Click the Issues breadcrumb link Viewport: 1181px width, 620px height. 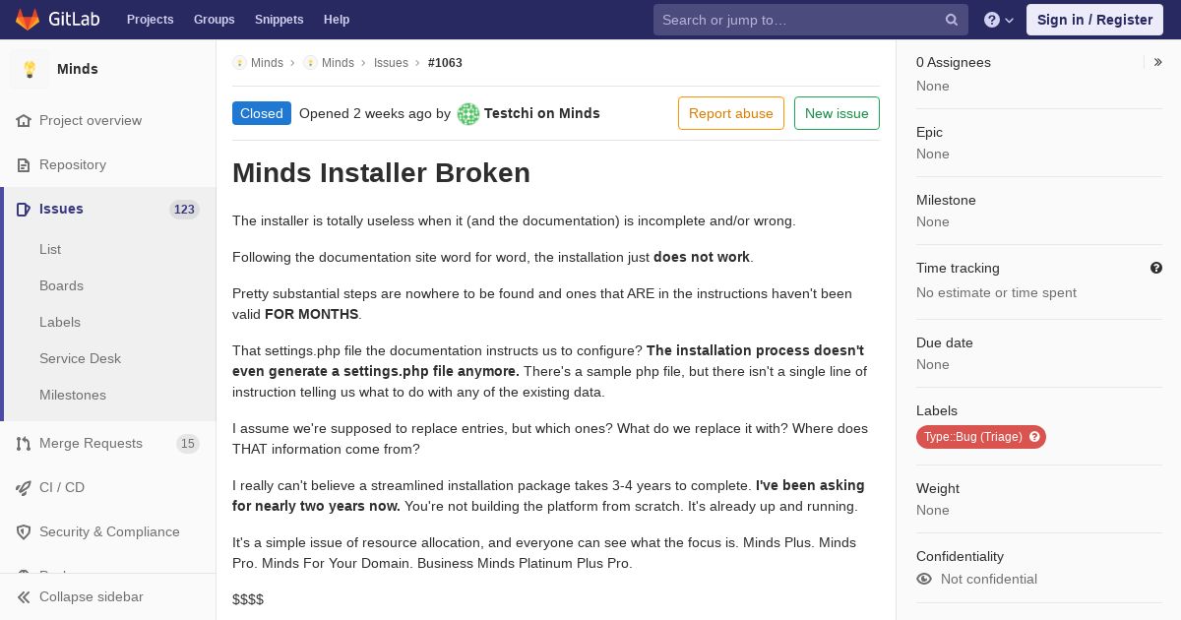391,63
